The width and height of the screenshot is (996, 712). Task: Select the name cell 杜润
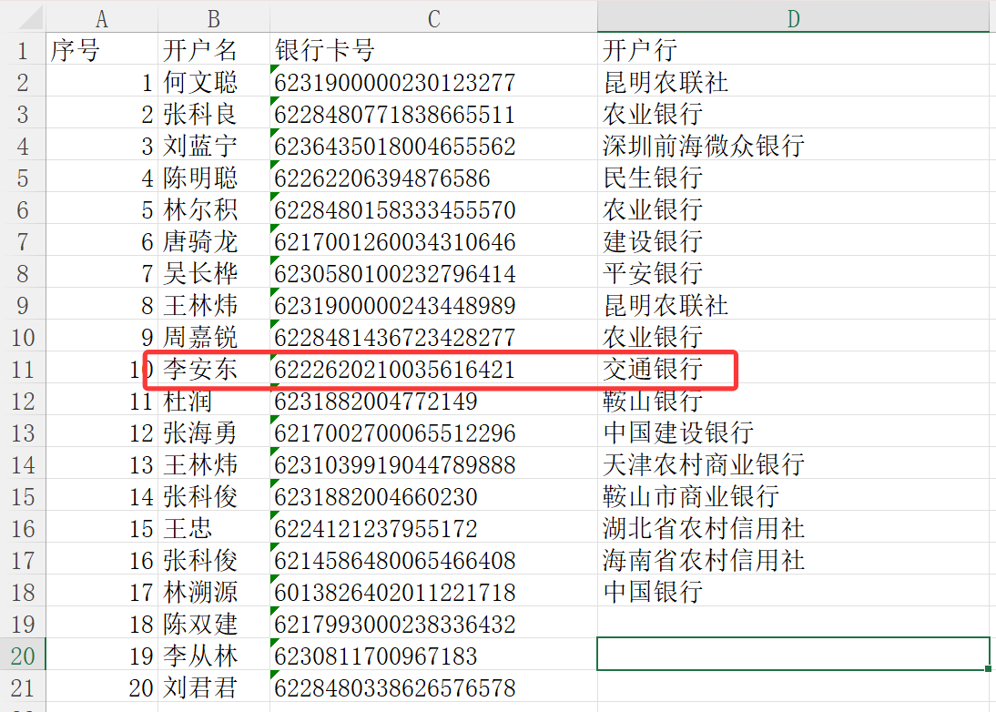tap(213, 401)
